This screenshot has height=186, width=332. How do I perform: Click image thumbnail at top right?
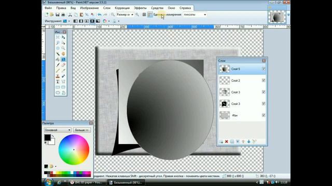click(276, 17)
